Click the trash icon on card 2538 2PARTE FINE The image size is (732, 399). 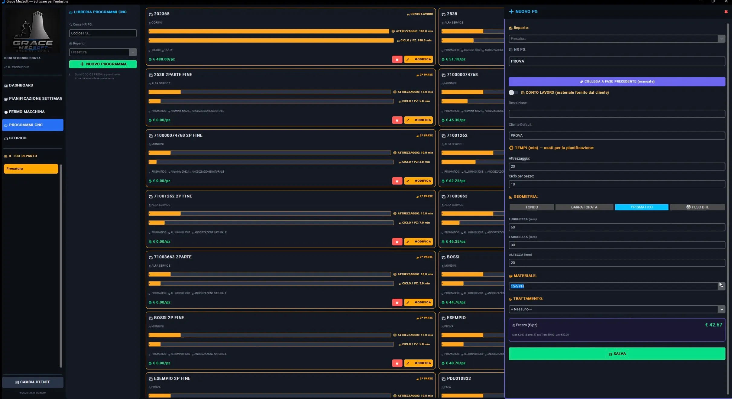[397, 120]
